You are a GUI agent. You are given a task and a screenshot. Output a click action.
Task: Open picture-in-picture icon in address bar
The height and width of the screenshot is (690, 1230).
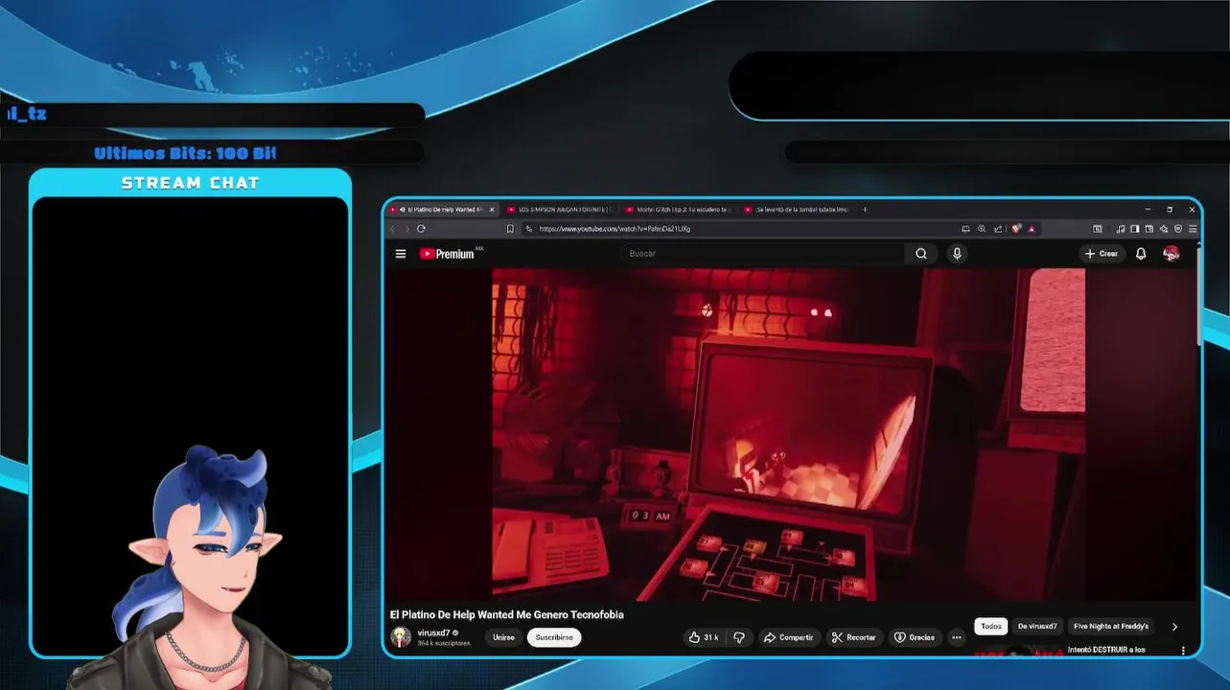[966, 229]
